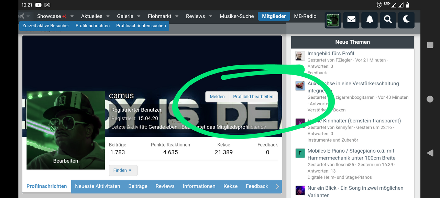Open Zurzeit aktive Besucher sub-menu link
Screen dimensions: 440x198
pyautogui.click(x=46, y=26)
